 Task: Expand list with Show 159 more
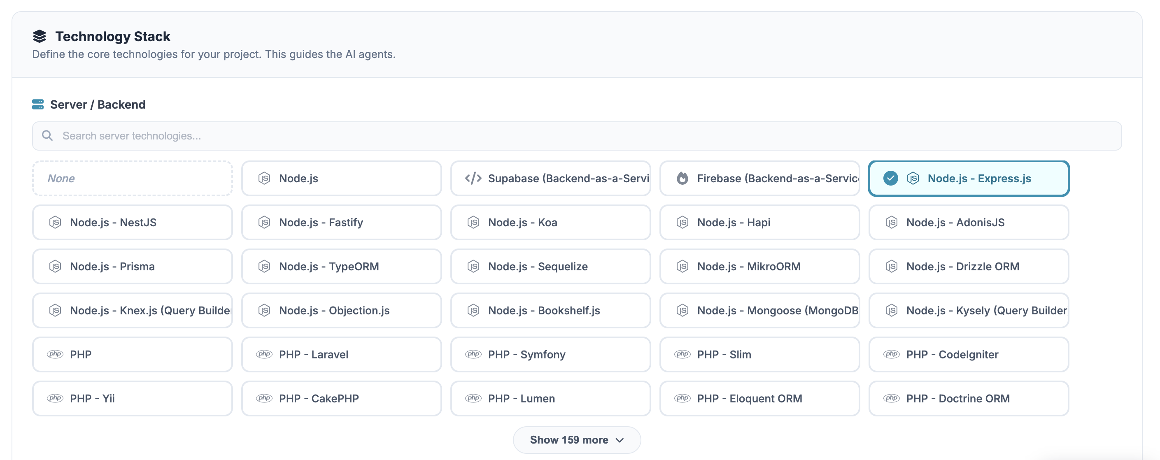coord(577,440)
